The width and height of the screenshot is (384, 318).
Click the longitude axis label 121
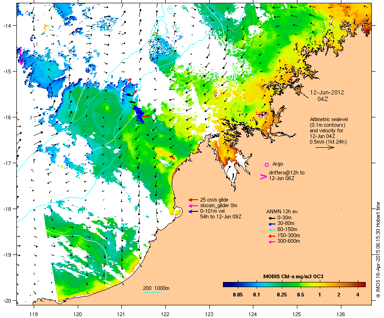tap(121, 314)
